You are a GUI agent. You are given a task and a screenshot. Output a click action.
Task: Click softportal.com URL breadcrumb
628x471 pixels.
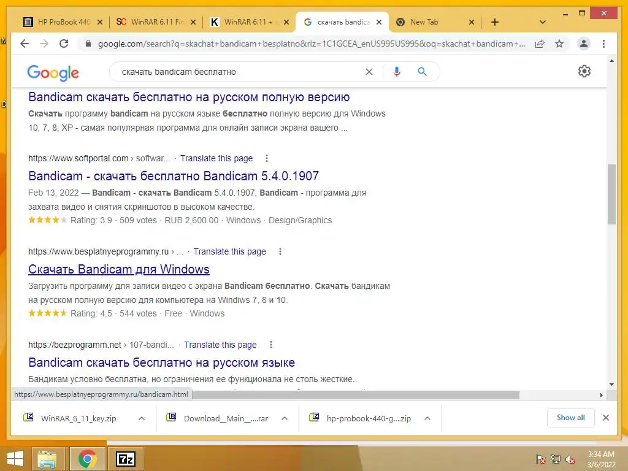[x=99, y=158]
